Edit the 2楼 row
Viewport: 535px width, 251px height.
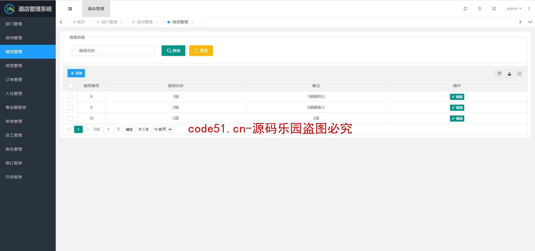[457, 108]
